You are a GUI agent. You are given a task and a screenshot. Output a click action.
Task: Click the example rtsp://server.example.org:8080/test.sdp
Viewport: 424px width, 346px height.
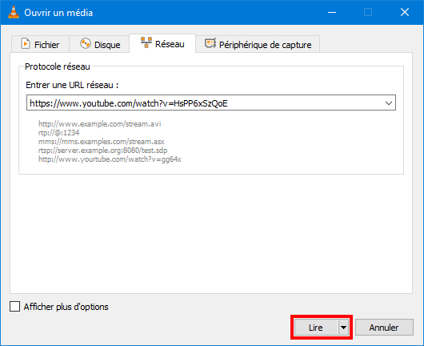[102, 151]
